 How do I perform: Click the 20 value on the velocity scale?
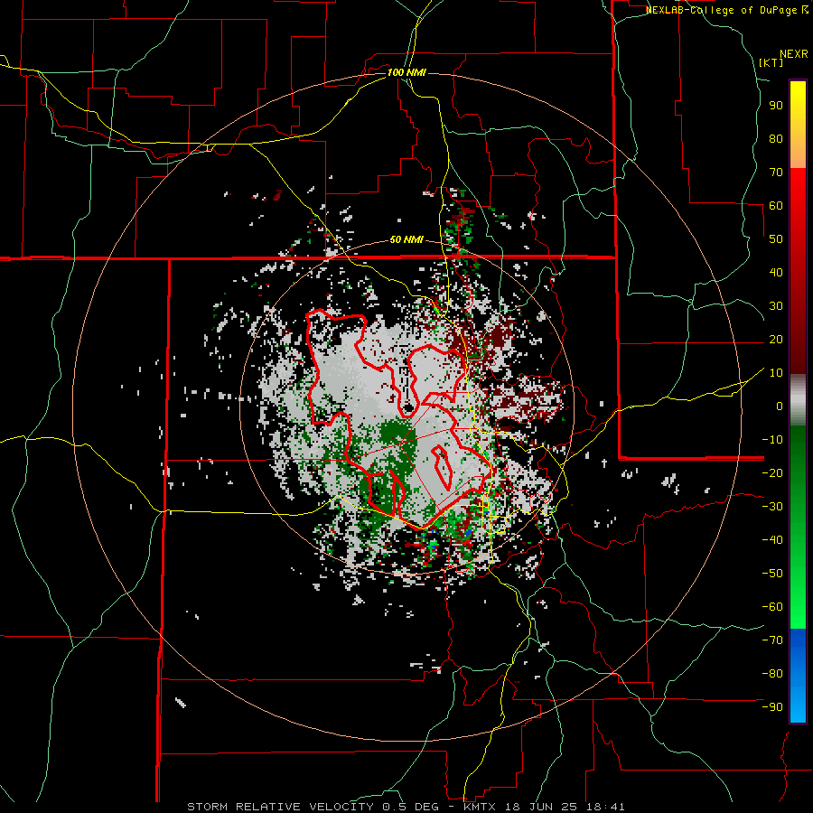776,340
